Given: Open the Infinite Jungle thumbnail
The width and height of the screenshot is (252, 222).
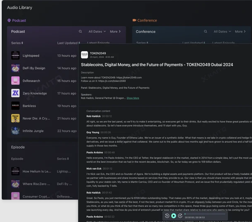Looking at the screenshot, I should tap(15, 131).
